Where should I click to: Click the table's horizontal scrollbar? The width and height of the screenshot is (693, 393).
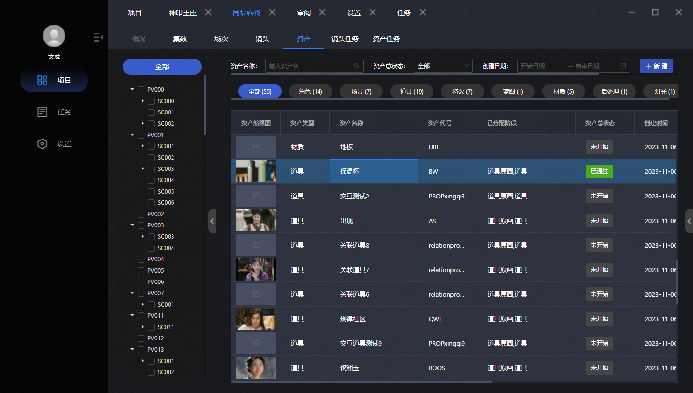click(x=362, y=381)
